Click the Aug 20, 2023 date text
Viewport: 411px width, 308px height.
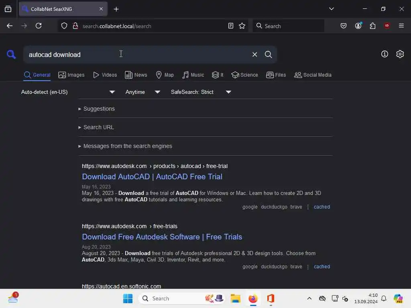tap(96, 247)
